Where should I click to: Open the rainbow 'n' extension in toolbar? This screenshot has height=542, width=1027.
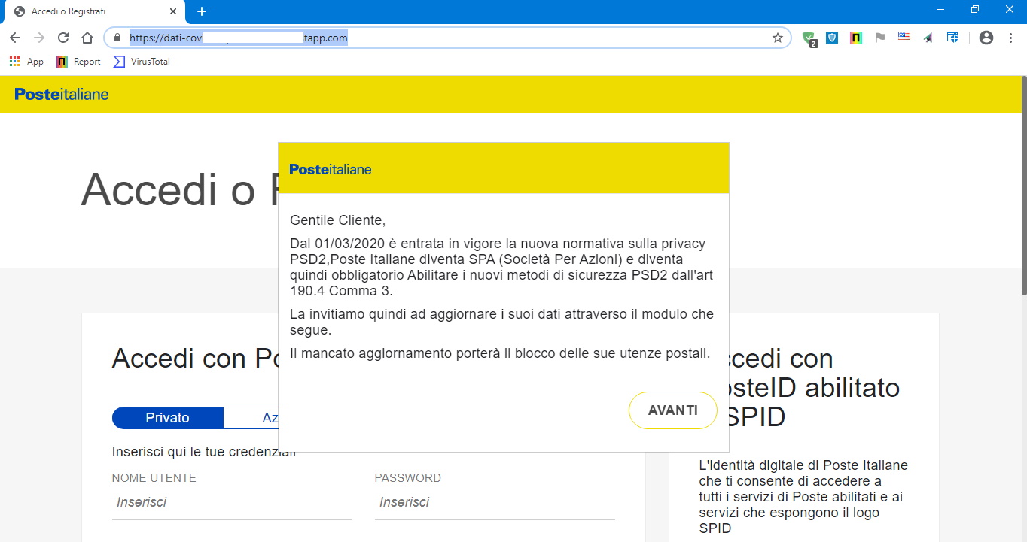(856, 38)
